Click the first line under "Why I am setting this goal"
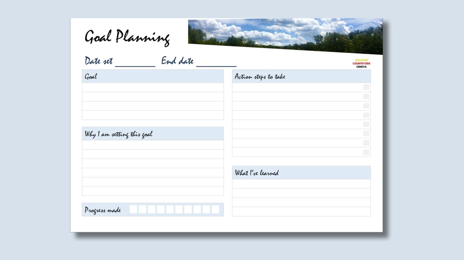 click(x=153, y=145)
